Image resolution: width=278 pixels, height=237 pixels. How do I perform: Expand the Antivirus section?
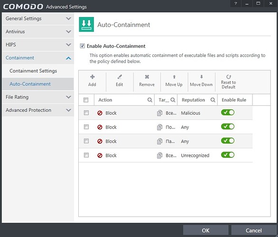[x=38, y=32]
